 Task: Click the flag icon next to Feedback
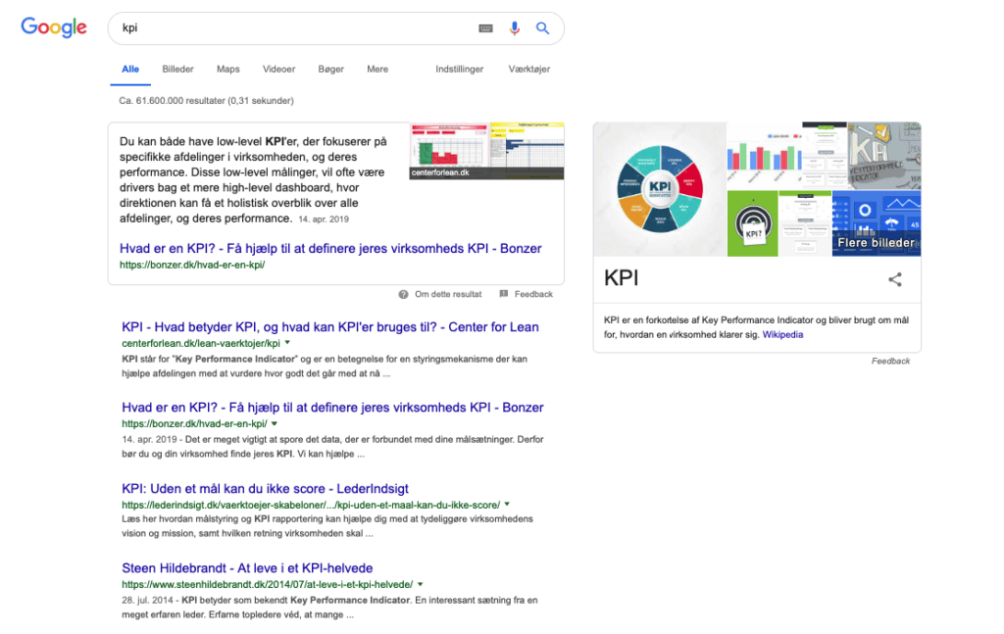504,294
